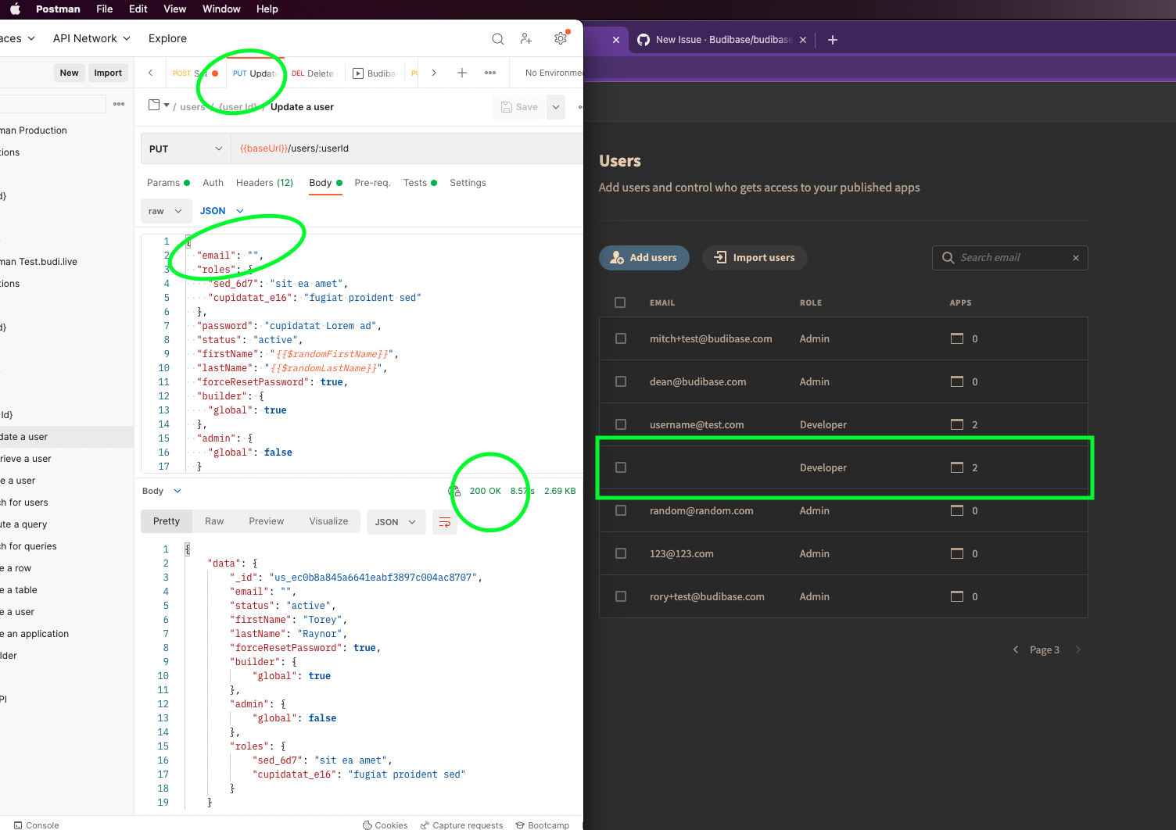Click the invite collaborators person icon
The height and width of the screenshot is (830, 1176).
tap(525, 38)
